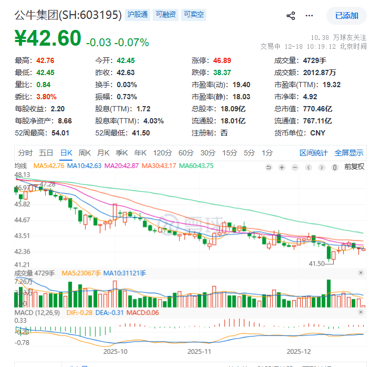Screen dimensions: 381x367
Task: Click the volume MA5:23067手 label
Action: [81, 273]
